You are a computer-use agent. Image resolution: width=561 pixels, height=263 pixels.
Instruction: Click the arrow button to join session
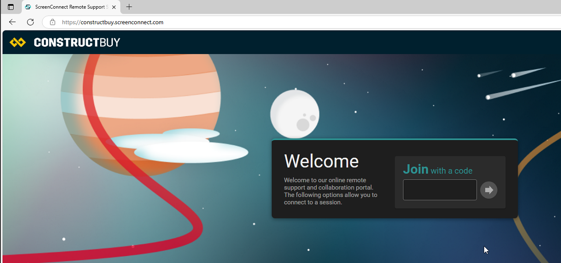[x=489, y=190]
